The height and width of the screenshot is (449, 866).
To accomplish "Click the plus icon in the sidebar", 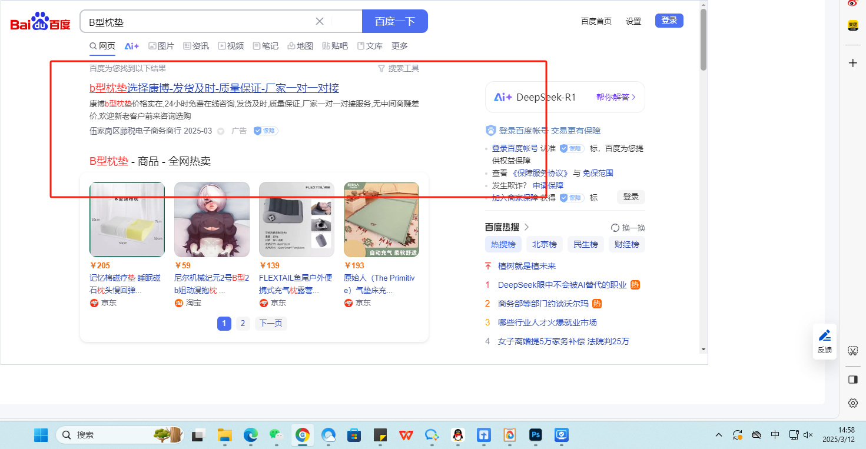I will [852, 63].
